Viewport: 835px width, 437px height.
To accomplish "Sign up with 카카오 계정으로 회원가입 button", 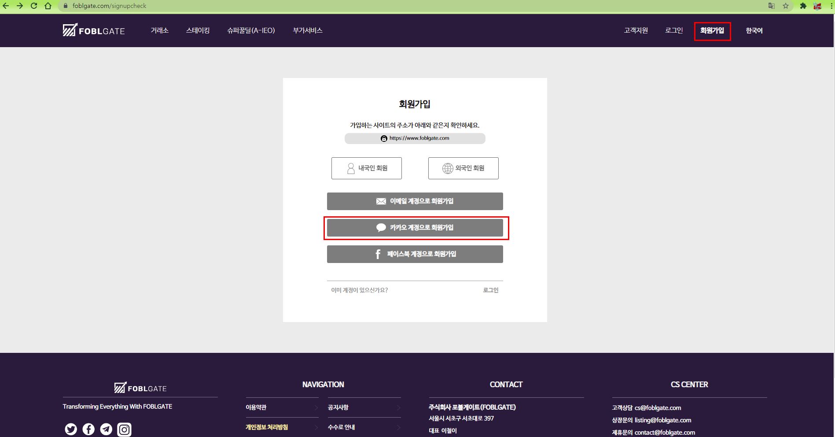I will [x=415, y=228].
